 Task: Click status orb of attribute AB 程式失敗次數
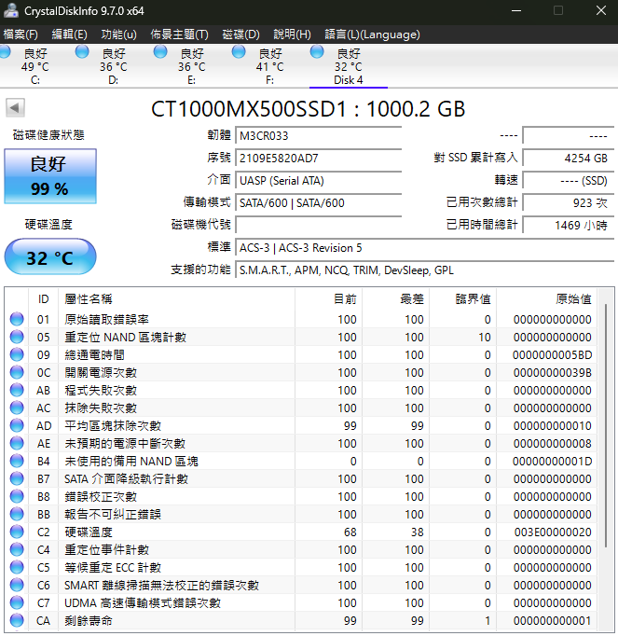(17, 390)
